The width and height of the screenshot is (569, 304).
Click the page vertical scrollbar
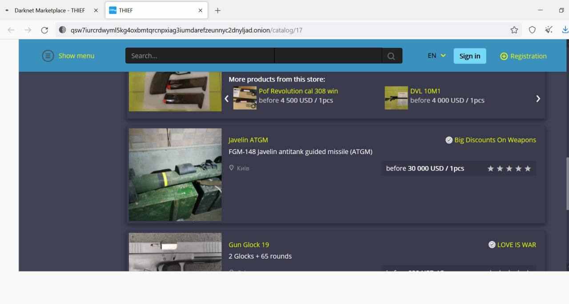pos(567,182)
